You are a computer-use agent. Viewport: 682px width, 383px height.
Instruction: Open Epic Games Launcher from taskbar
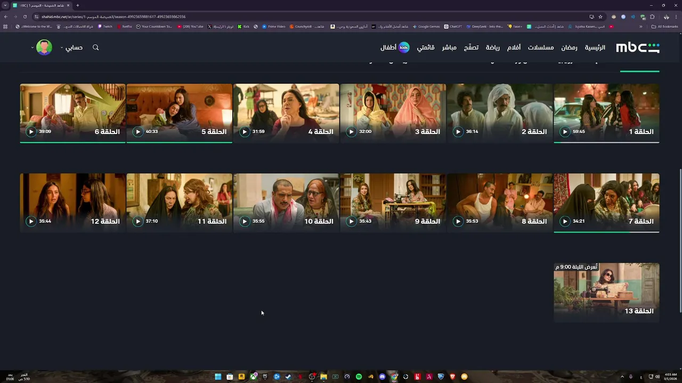[x=265, y=377]
